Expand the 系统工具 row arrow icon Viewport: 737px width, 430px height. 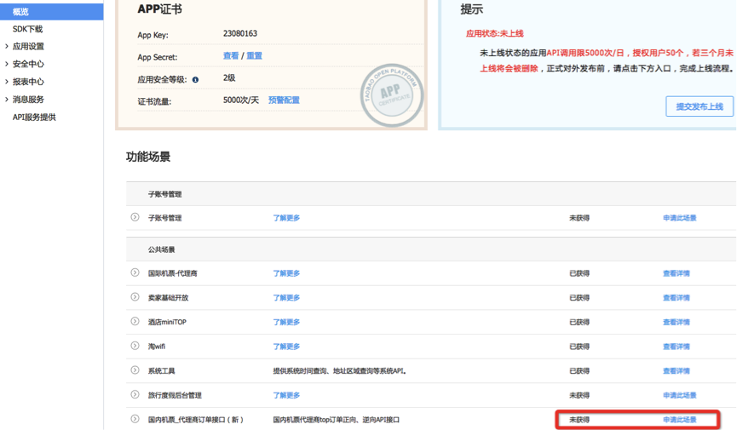135,370
